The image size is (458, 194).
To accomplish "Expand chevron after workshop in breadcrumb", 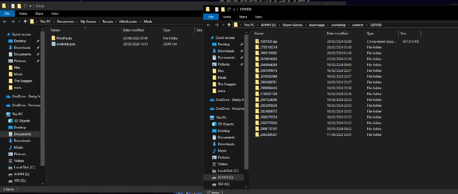I will click(349, 25).
